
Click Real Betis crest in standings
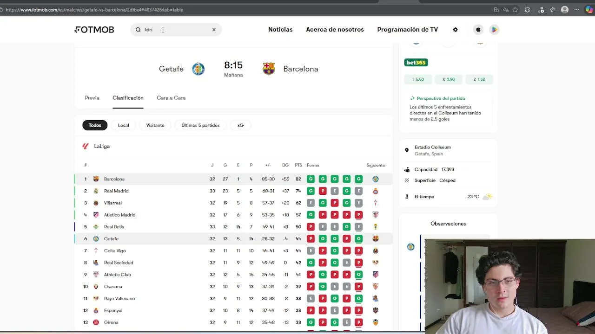click(96, 227)
